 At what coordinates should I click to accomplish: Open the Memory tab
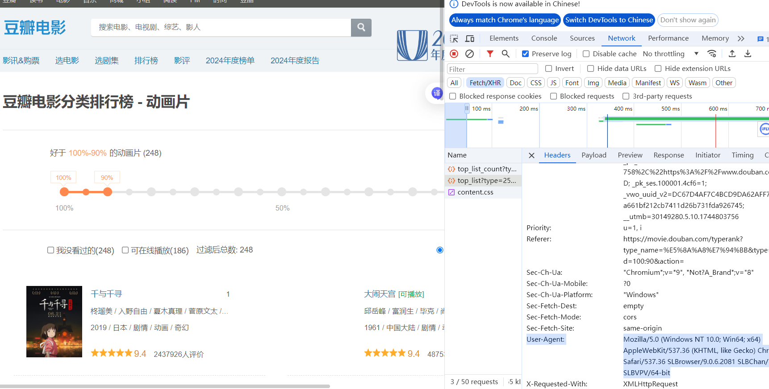(715, 38)
